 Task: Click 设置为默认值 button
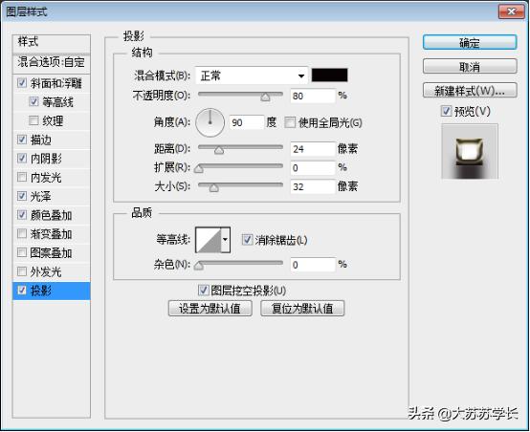pyautogui.click(x=210, y=309)
